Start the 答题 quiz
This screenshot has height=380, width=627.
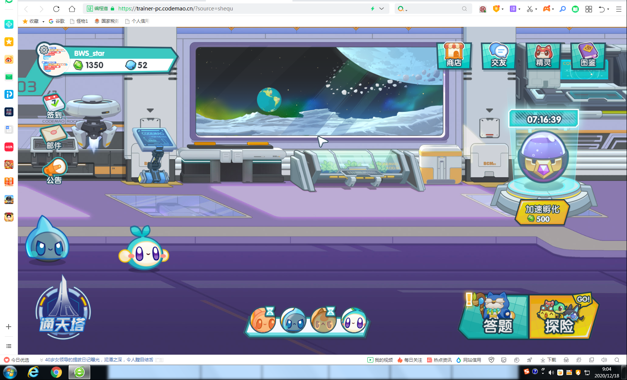pos(494,316)
